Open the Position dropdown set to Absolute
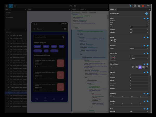Image resolution: width=156 pixels, height=117 pixels. point(139,48)
